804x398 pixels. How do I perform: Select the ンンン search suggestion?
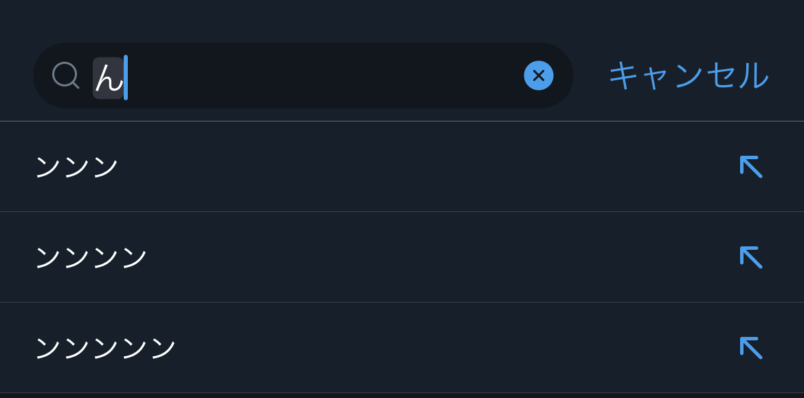pos(77,167)
